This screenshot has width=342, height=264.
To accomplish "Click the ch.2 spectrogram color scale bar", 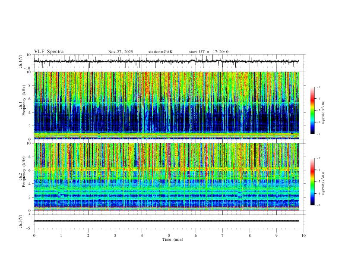I will coord(312,182).
